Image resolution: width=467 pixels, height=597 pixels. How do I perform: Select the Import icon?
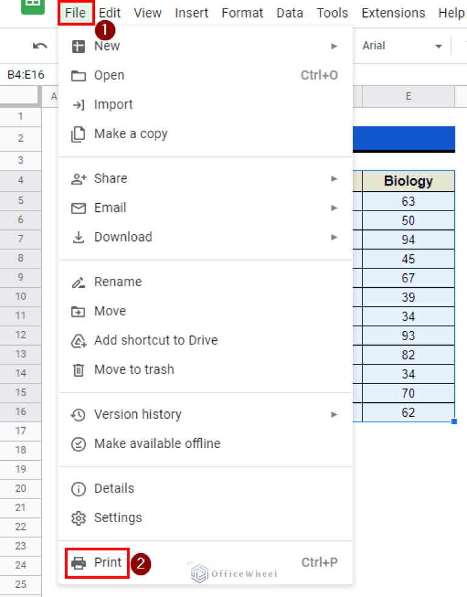[78, 104]
